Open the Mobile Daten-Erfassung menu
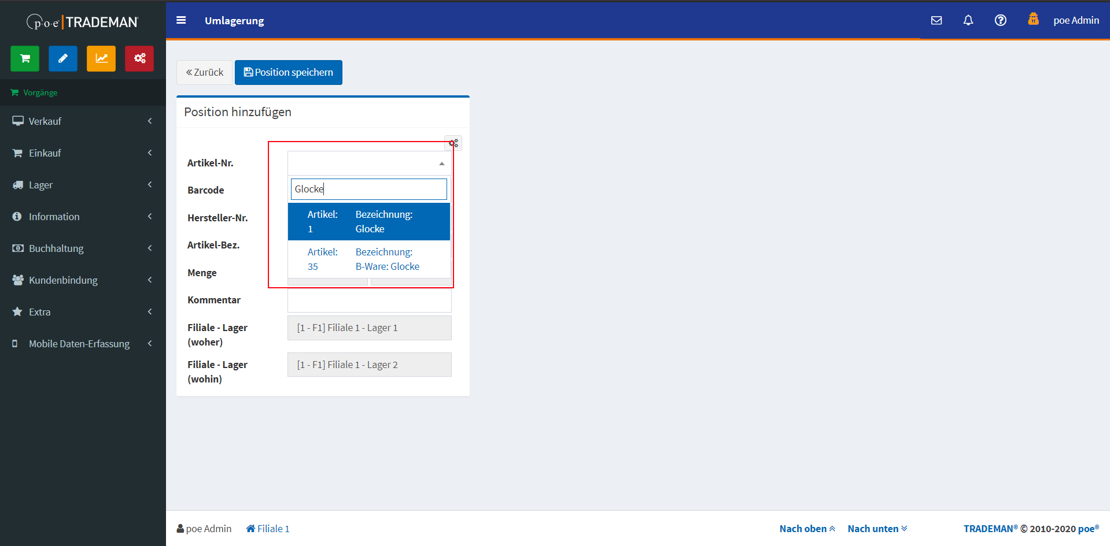Viewport: 1110px width, 546px height. click(83, 344)
